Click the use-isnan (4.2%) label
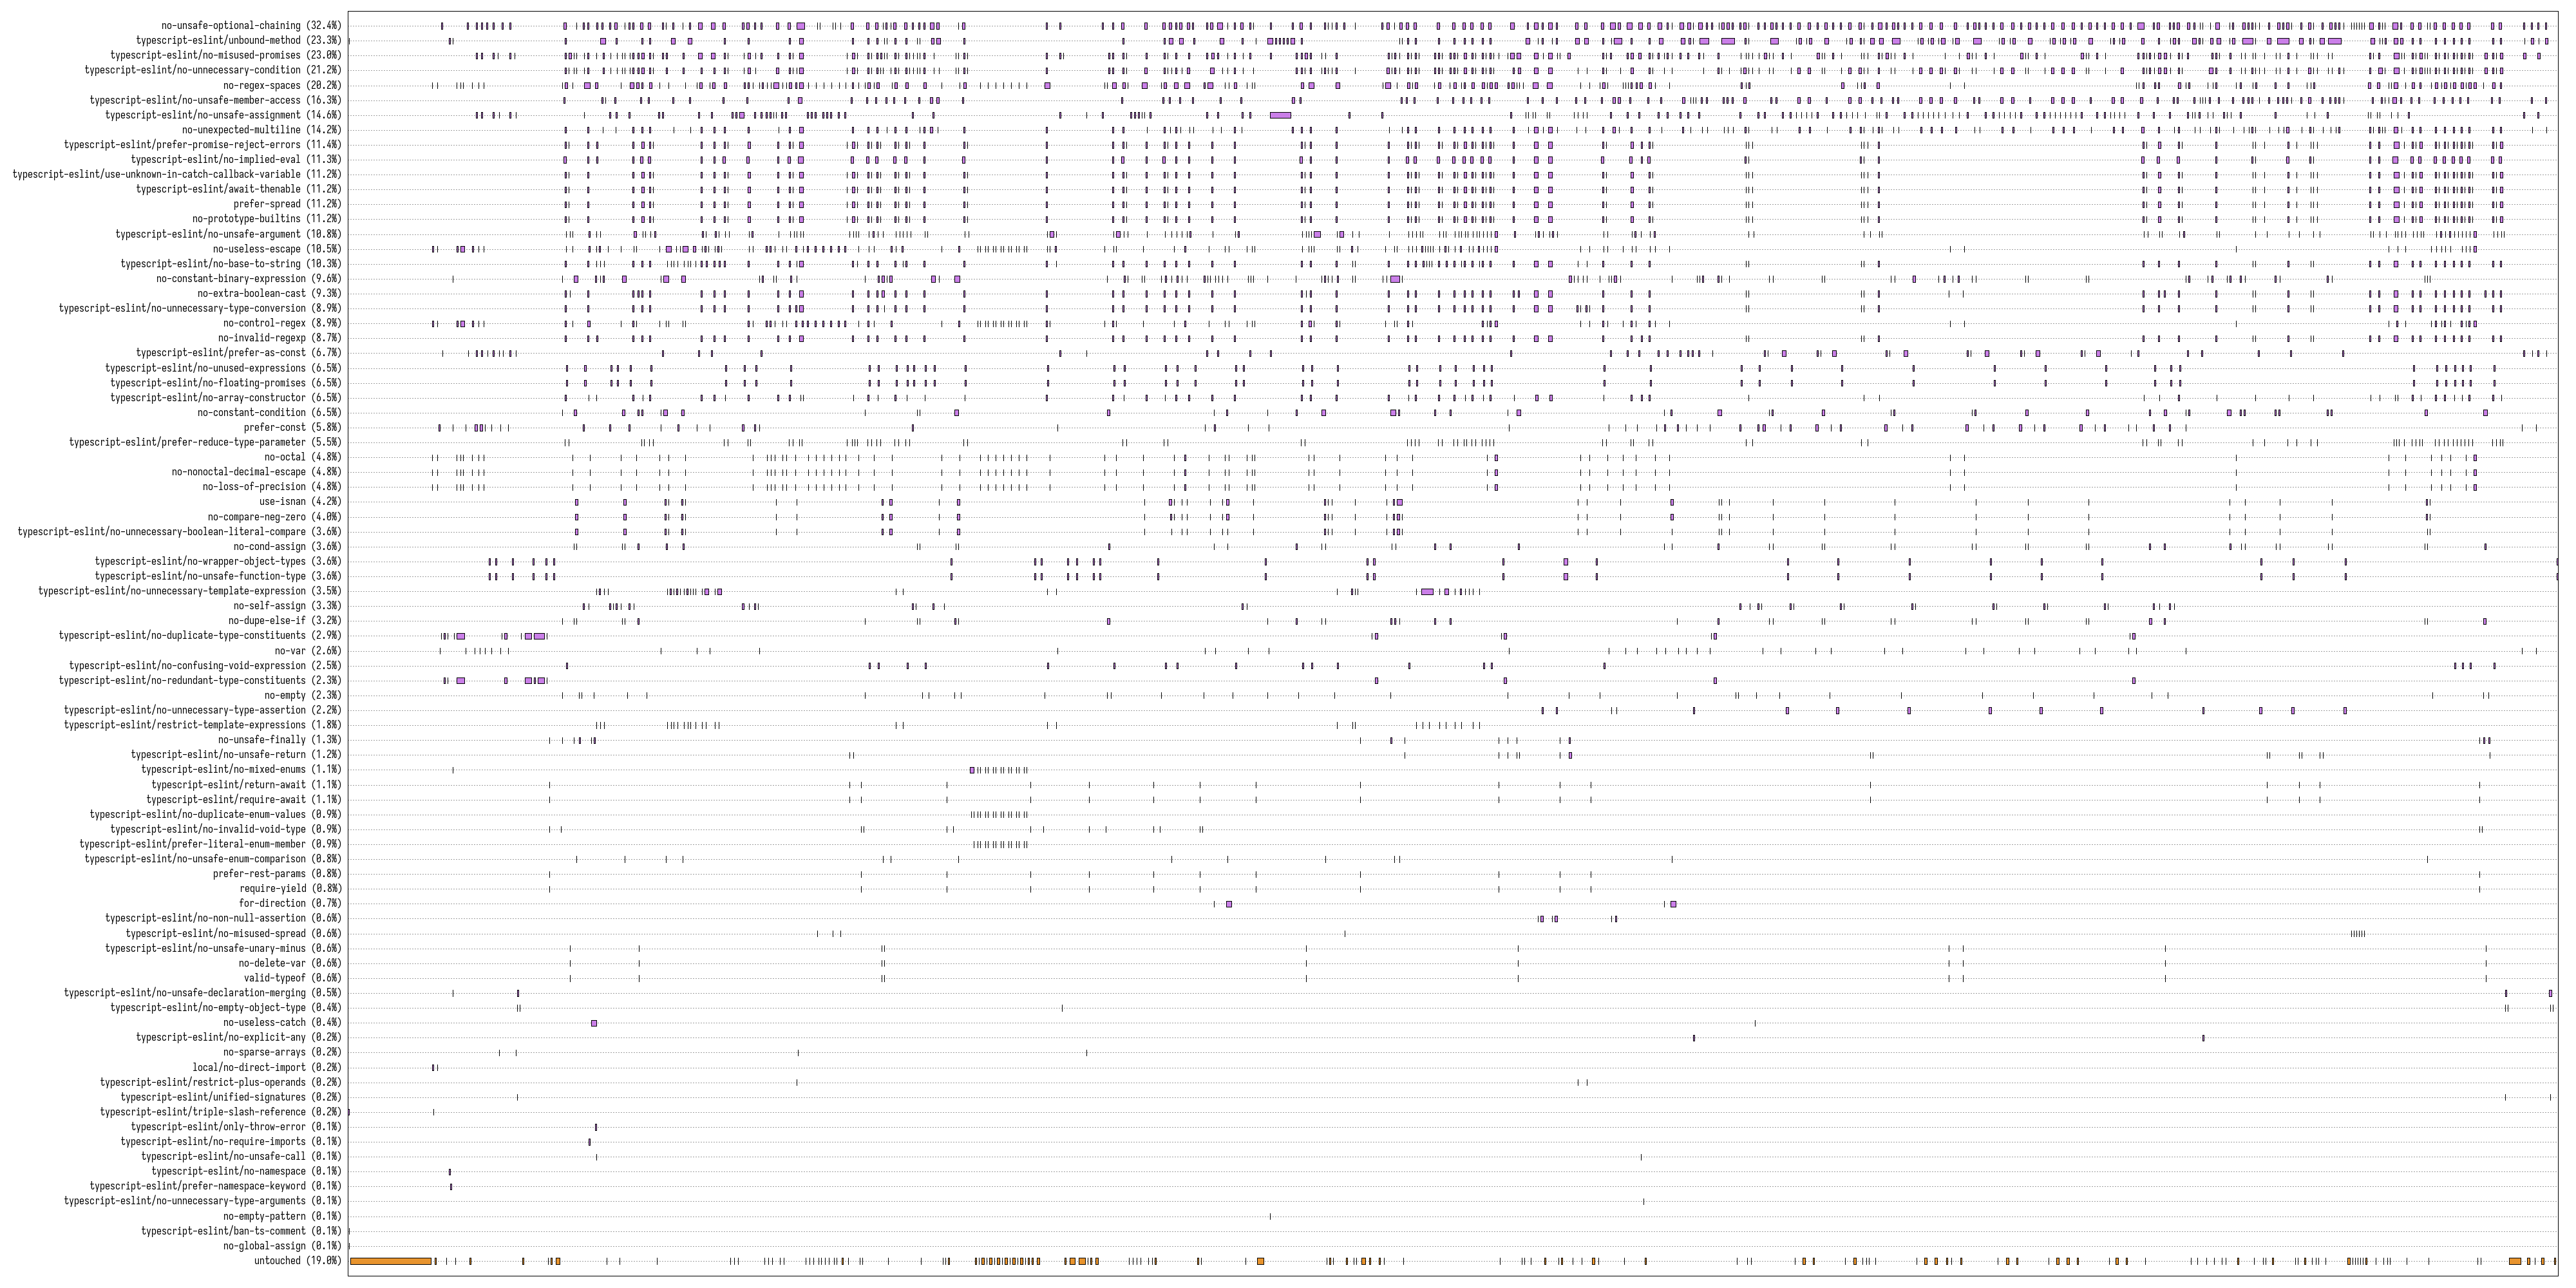 pyautogui.click(x=300, y=502)
